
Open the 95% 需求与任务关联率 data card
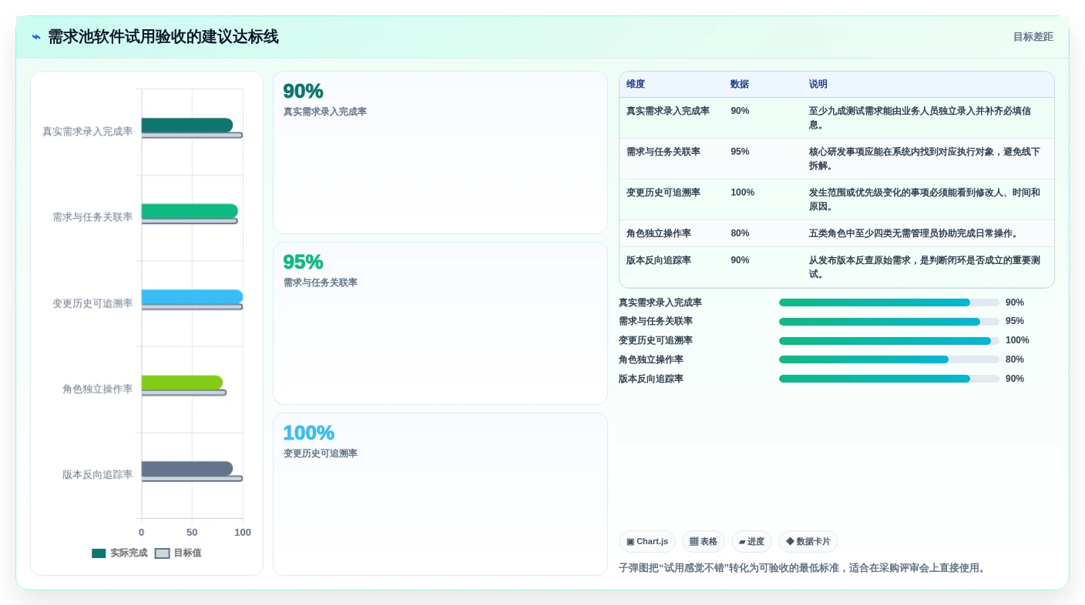[x=440, y=323]
